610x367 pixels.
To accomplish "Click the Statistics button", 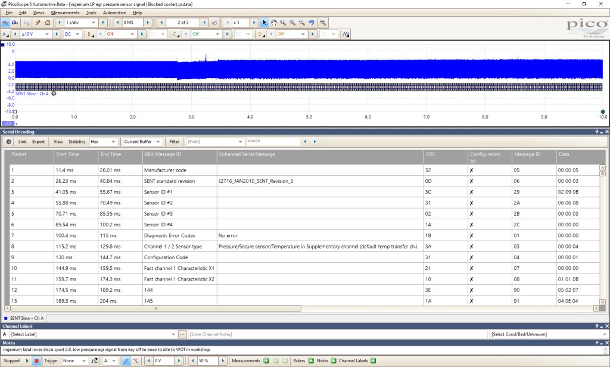I will (77, 142).
